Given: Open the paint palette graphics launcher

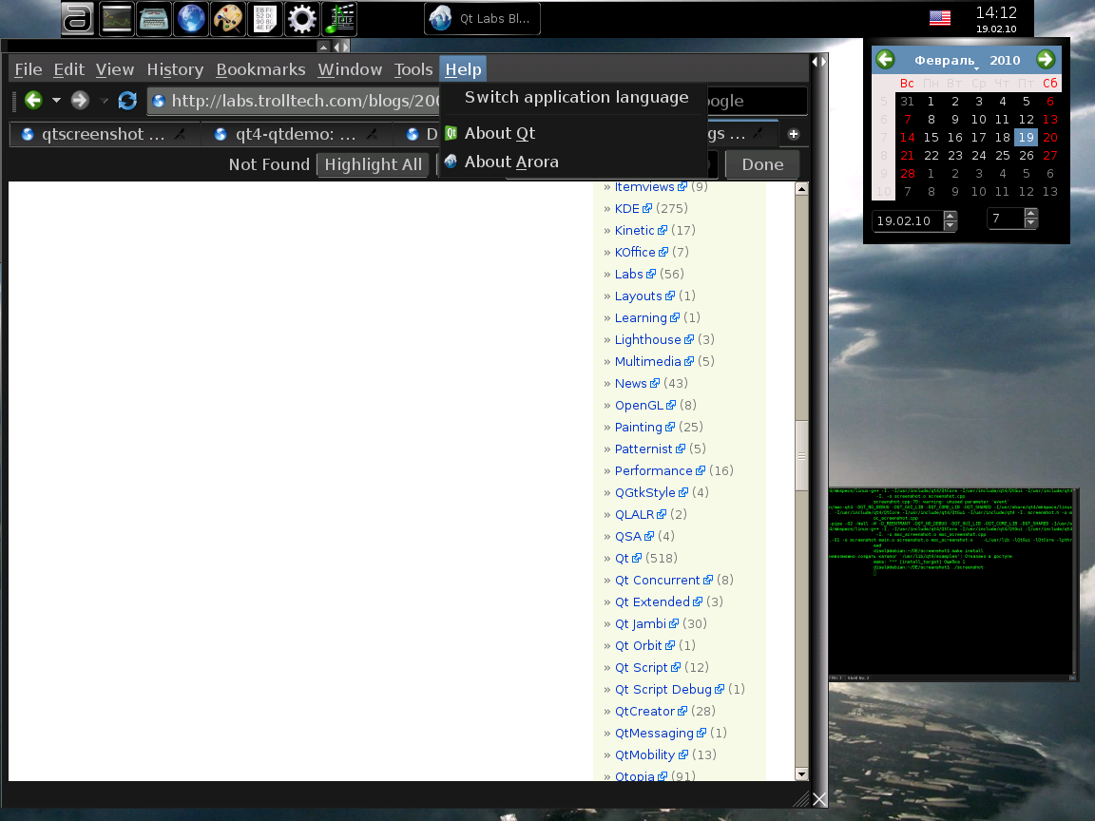Looking at the screenshot, I should pos(228,19).
